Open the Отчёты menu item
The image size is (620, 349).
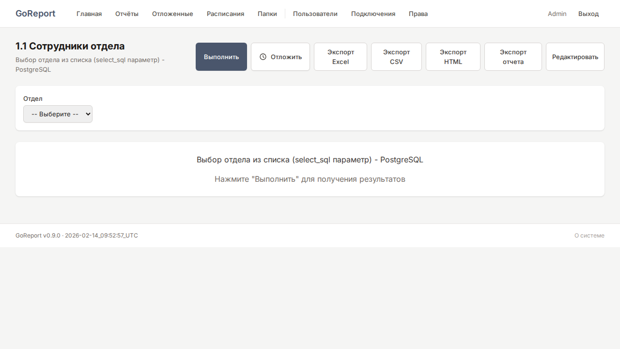[127, 14]
